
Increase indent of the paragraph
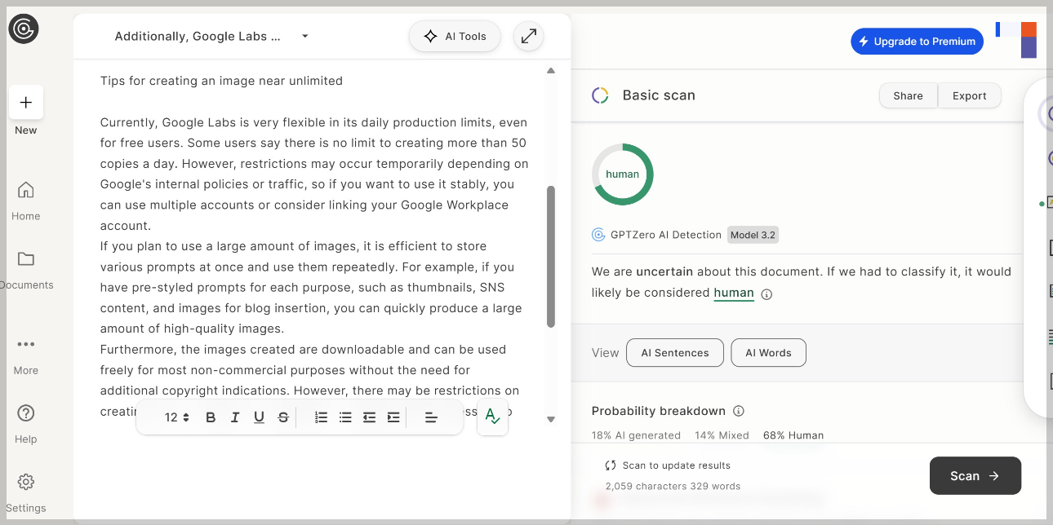pyautogui.click(x=393, y=417)
